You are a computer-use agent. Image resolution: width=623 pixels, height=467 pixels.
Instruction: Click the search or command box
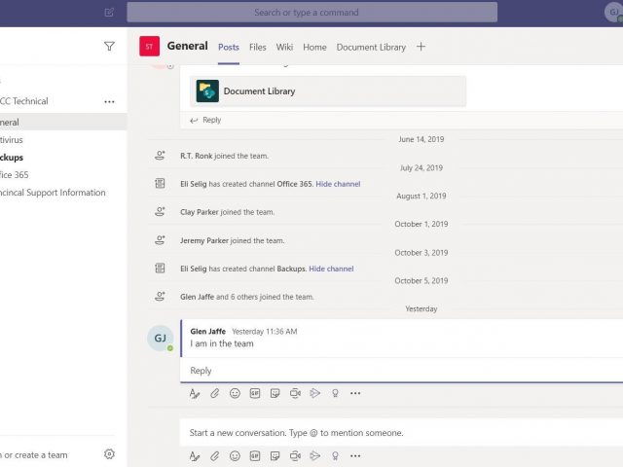[311, 13]
